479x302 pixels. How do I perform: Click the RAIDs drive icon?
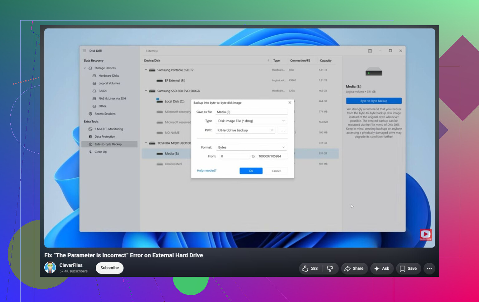(x=94, y=91)
